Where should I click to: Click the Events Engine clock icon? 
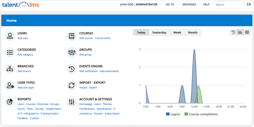pos(72,69)
